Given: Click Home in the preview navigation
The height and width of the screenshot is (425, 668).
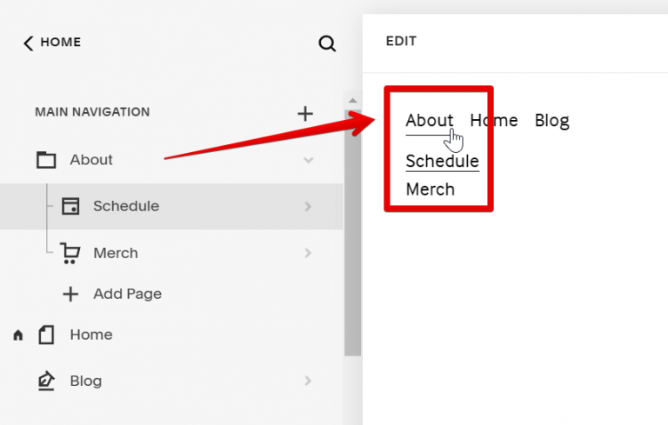Looking at the screenshot, I should (494, 121).
